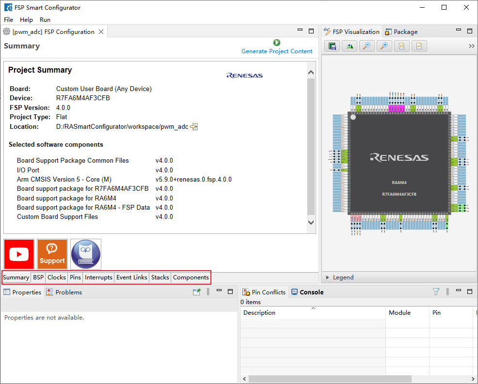Switch to the Interrupts tab
The height and width of the screenshot is (384, 478).
tap(99, 277)
